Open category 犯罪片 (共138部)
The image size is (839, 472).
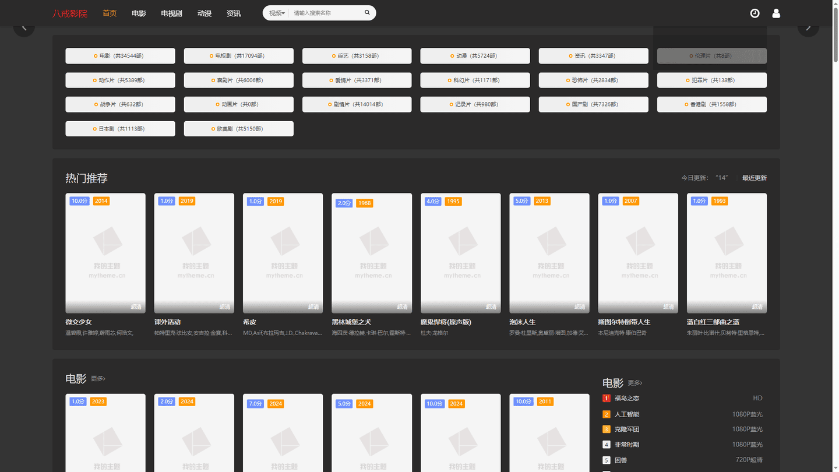(x=712, y=80)
